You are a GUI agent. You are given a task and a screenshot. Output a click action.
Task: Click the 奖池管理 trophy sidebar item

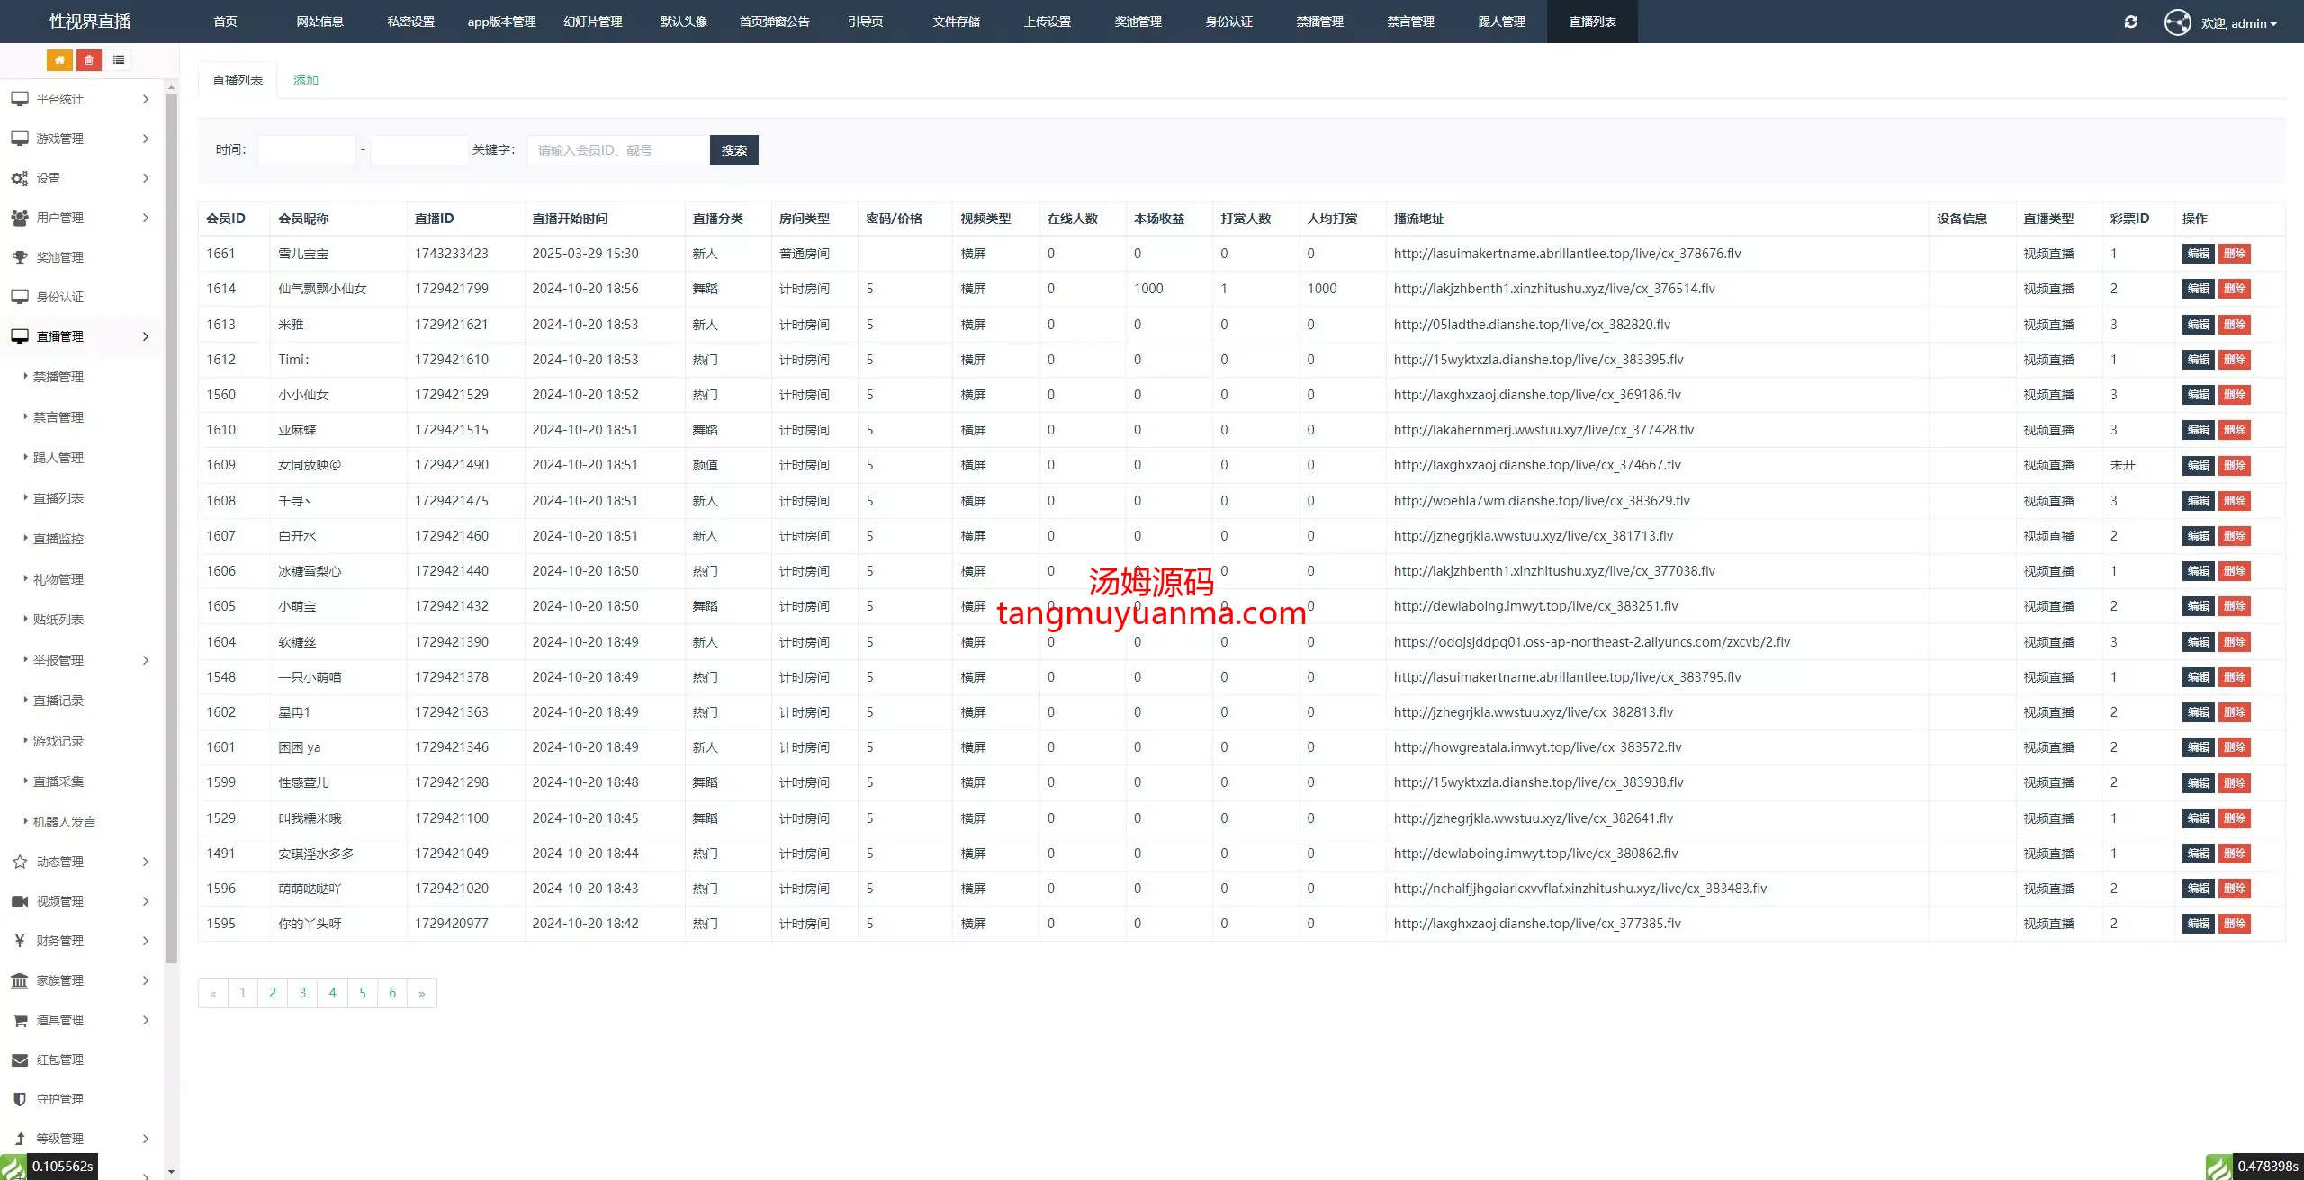click(59, 257)
